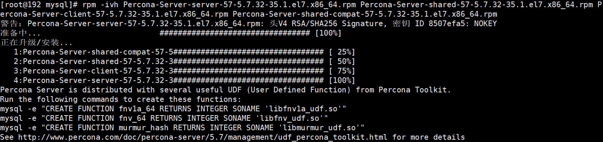This screenshot has height=142, width=603.
Task: Click the 'Percona Toolkit.' text
Action: point(415,90)
